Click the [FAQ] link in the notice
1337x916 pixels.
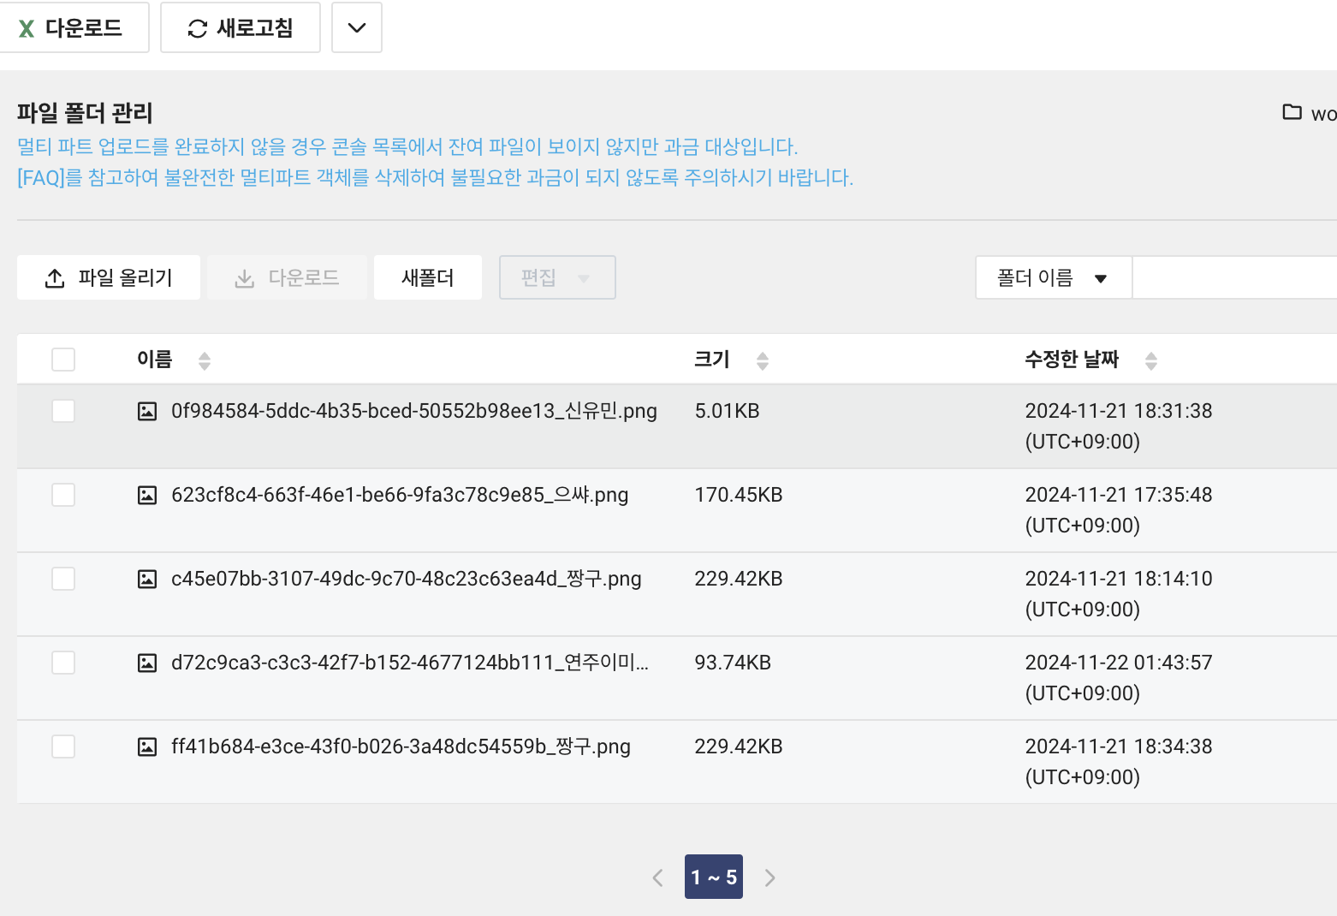(41, 177)
